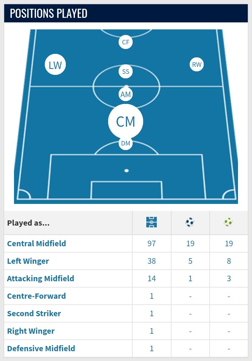Select the RW position marker
The image size is (252, 361).
point(197,64)
